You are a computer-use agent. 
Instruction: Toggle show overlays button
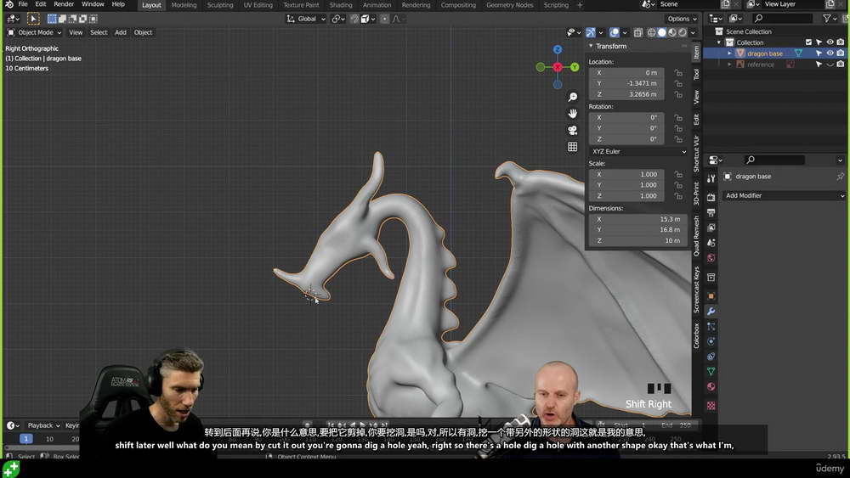[615, 33]
